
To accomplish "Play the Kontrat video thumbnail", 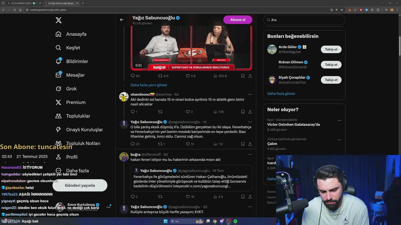I will (x=191, y=48).
